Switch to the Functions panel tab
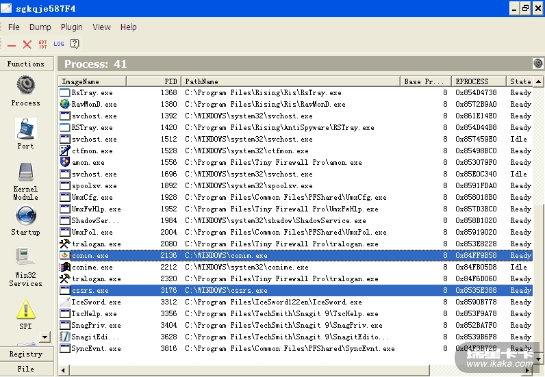This screenshot has width=545, height=377. (x=27, y=64)
